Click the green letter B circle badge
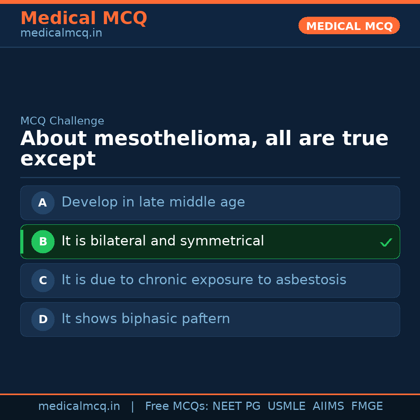 point(43,241)
